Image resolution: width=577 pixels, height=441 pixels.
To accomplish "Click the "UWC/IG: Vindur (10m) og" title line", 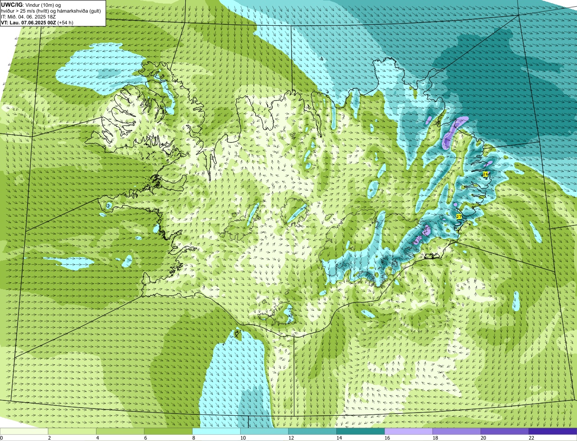I will click(x=31, y=5).
